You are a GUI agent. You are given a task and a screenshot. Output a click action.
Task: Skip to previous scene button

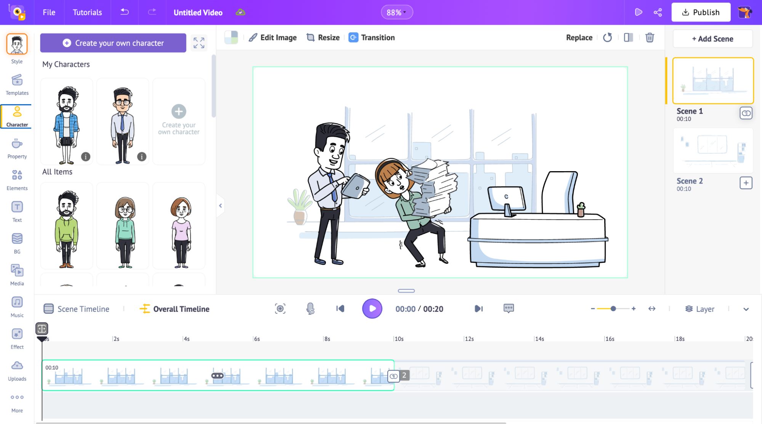[x=340, y=308]
